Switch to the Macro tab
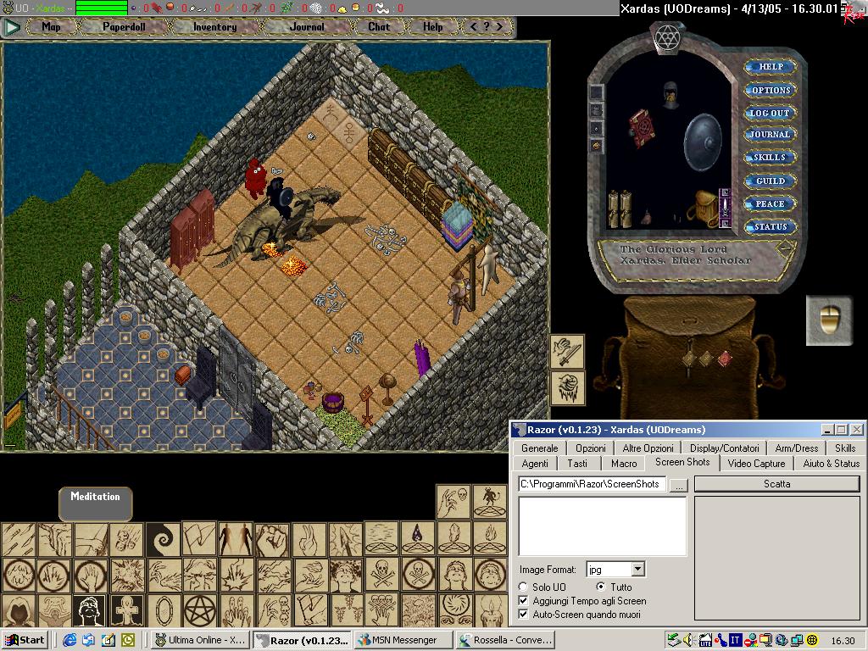The height and width of the screenshot is (651, 868). [624, 464]
